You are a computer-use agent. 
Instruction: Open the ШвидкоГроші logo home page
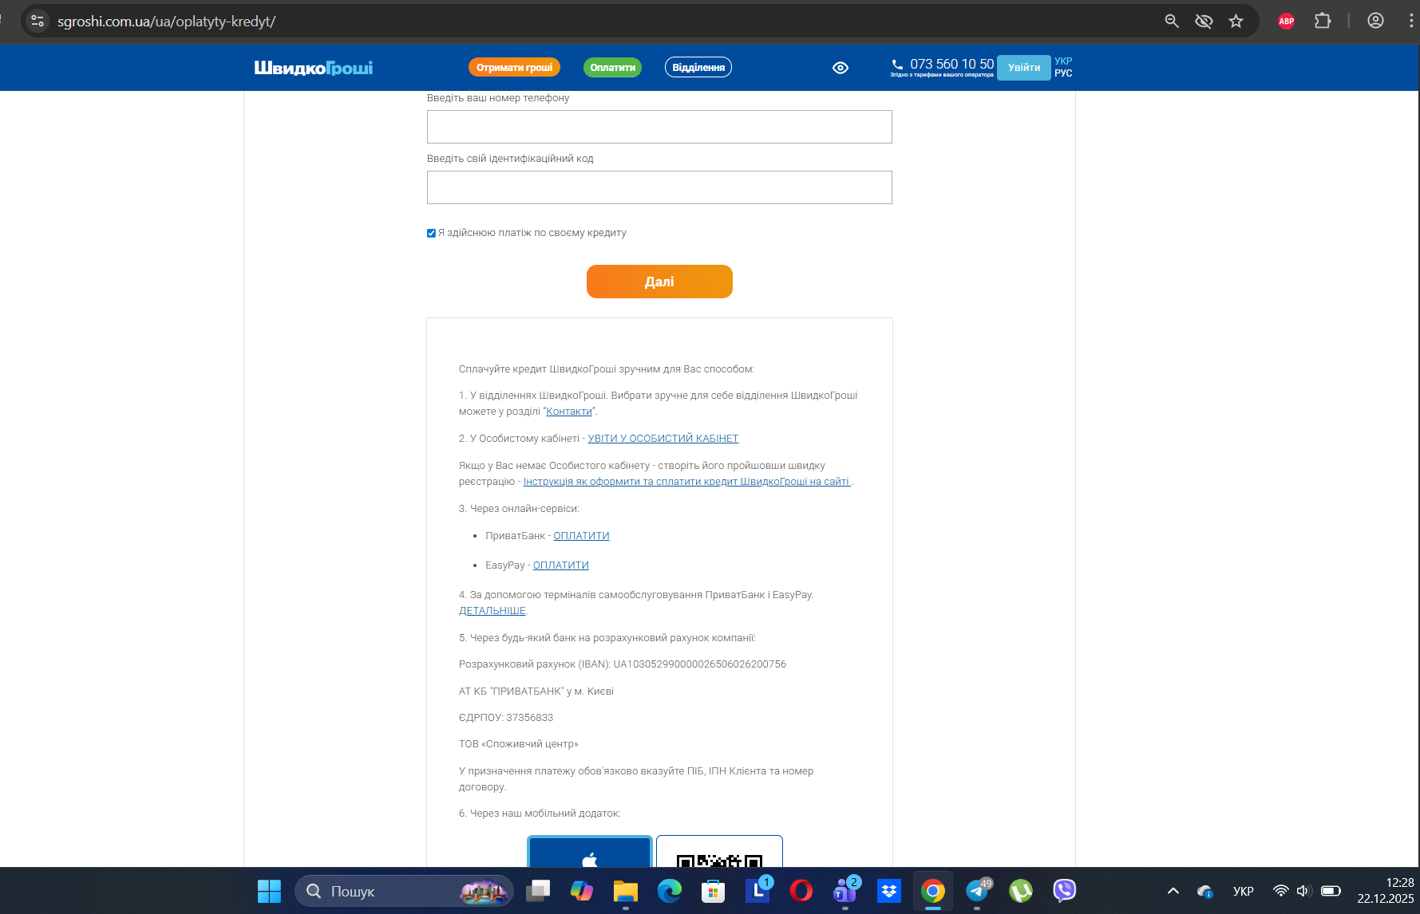(314, 68)
